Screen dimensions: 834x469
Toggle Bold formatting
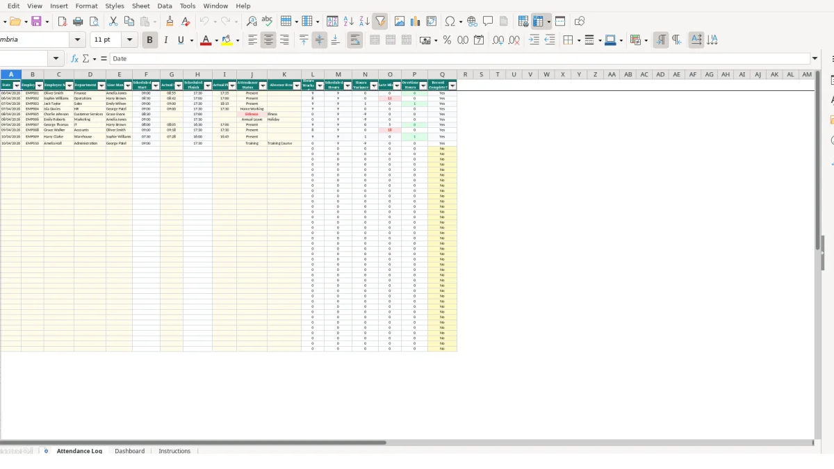[x=149, y=40]
